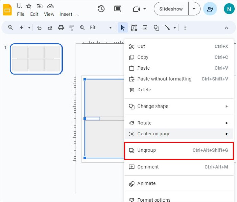Choose Comment from the context menu

coord(179,167)
